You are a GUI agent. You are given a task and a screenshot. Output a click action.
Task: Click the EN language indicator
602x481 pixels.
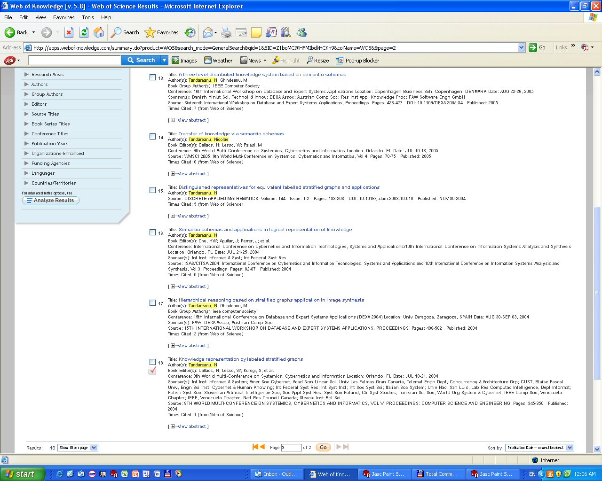(x=532, y=474)
